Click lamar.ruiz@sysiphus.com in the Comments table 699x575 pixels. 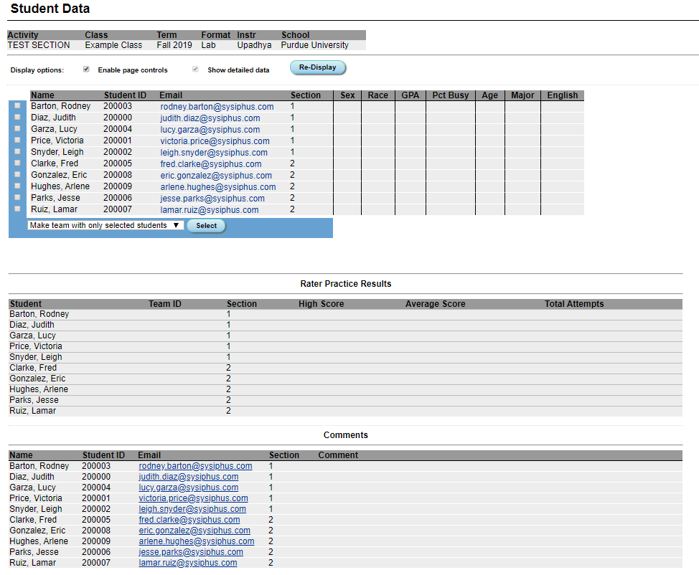187,563
